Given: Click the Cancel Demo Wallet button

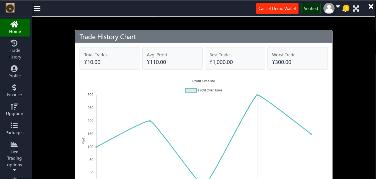Looking at the screenshot, I should (x=277, y=9).
